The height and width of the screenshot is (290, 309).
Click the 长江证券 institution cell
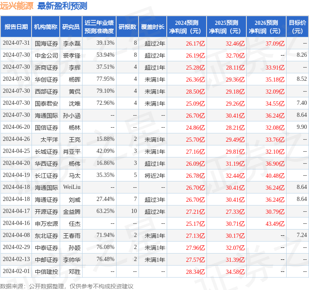coord(46,175)
